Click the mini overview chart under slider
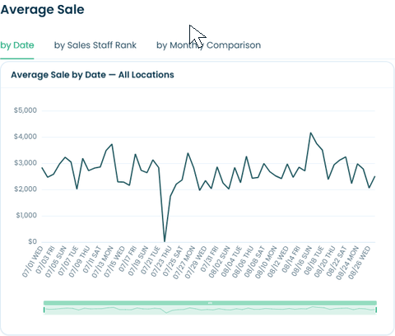Screen dimensions: 395x336 (210, 310)
